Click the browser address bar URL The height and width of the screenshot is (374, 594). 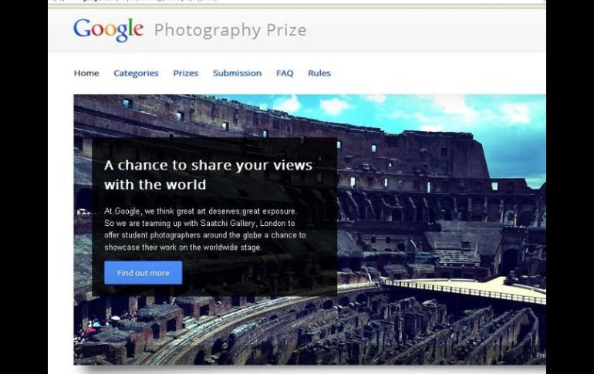tap(133, 1)
